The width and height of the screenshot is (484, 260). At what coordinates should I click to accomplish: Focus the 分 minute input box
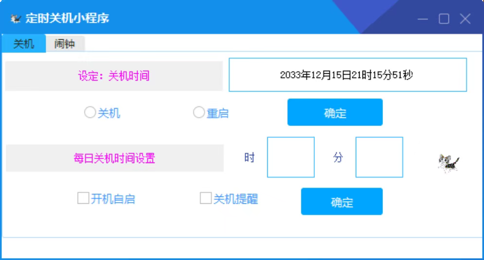(x=379, y=157)
